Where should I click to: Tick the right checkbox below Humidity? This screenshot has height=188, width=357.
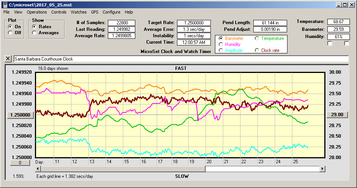346,44
